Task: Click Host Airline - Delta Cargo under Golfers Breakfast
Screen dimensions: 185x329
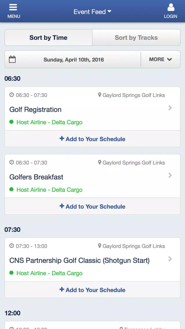Action: [50, 190]
